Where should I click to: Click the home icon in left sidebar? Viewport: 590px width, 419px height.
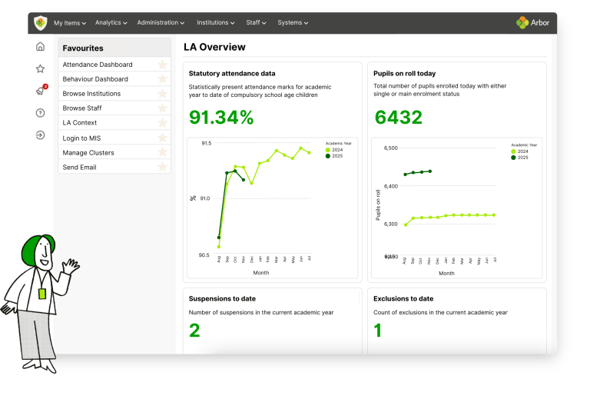(x=40, y=46)
